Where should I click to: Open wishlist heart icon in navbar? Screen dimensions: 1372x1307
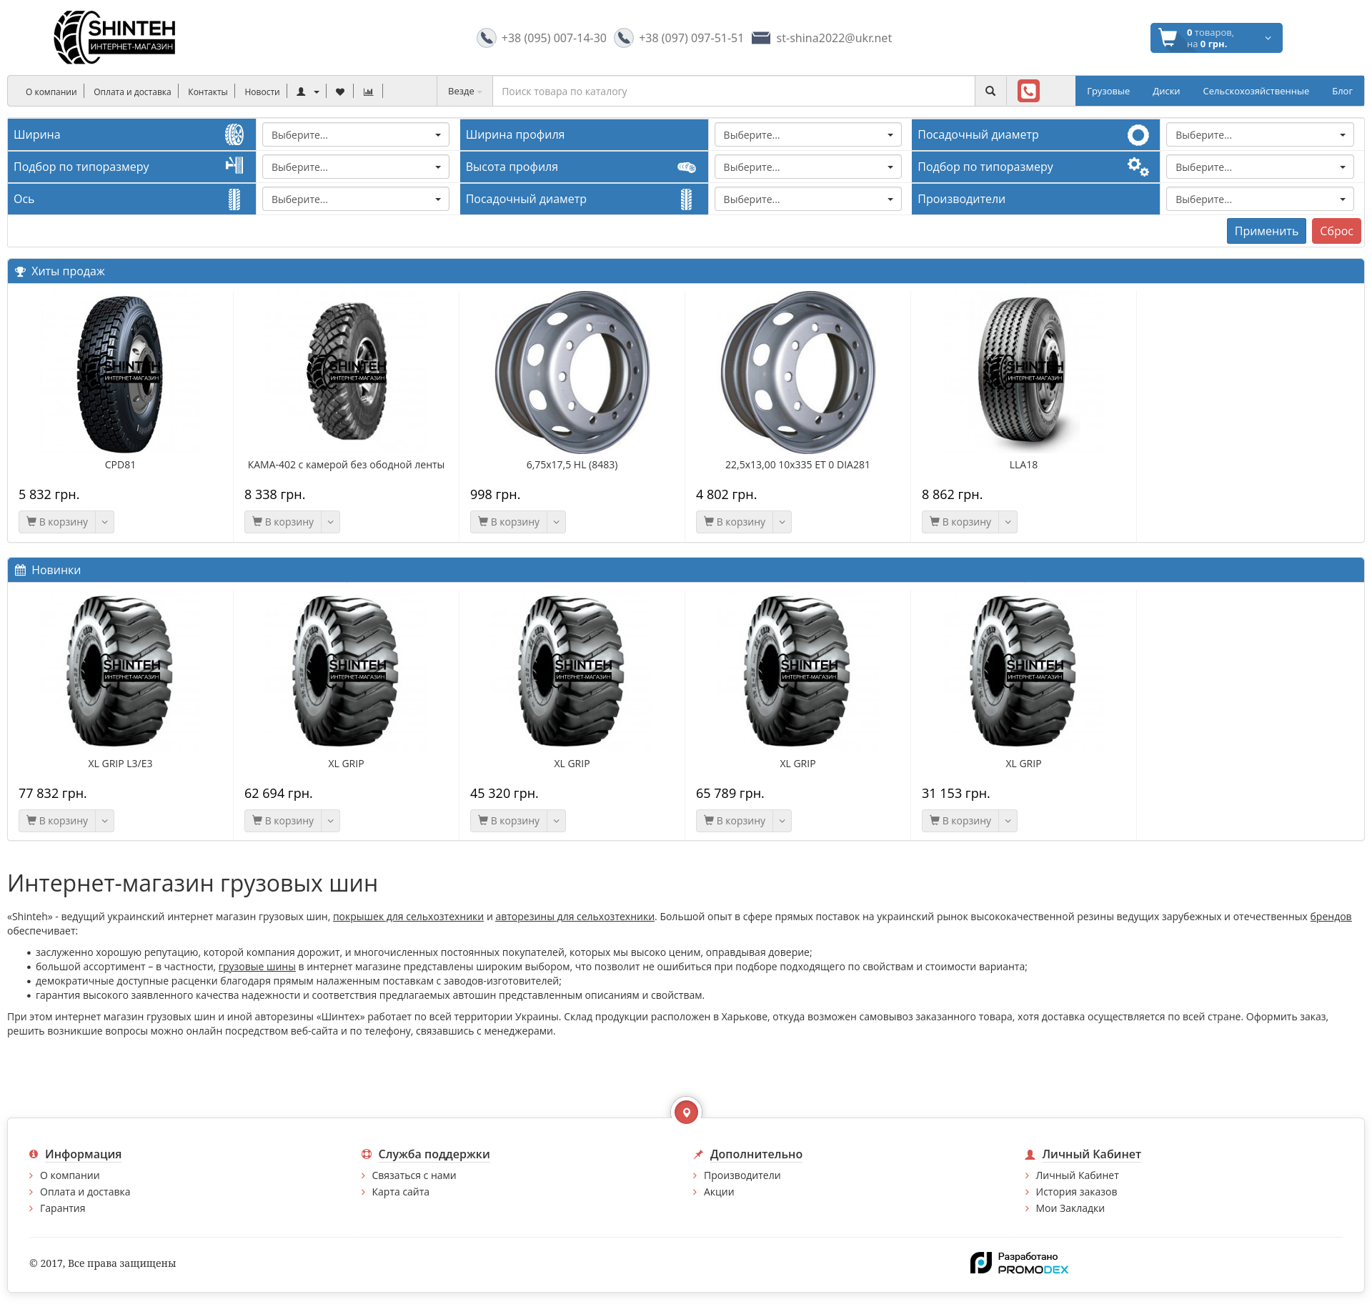pos(340,92)
